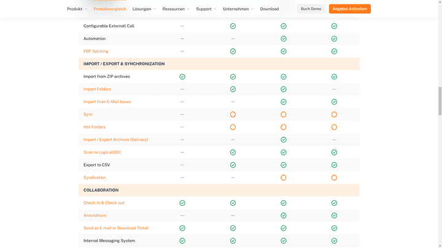Open the Check-in & Check-out link
Screen dimensions: 442x248
coord(104,203)
